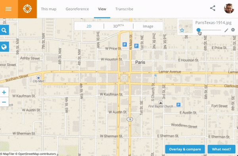This screenshot has width=238, height=156.
Task: Click the What next? button
Action: click(221, 149)
